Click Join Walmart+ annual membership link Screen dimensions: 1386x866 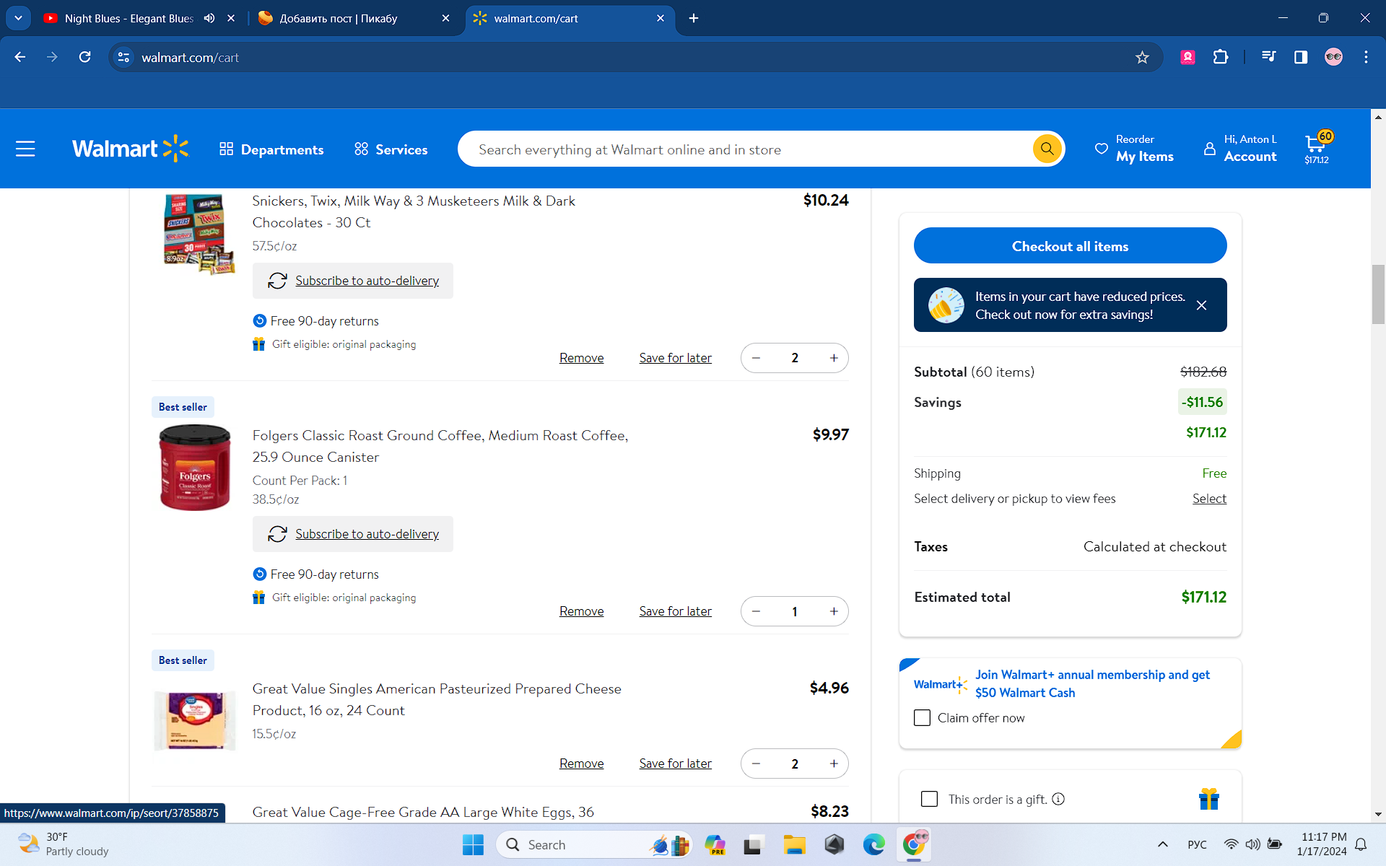point(1091,683)
